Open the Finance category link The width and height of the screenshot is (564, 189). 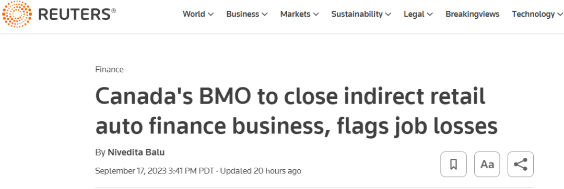tap(109, 70)
